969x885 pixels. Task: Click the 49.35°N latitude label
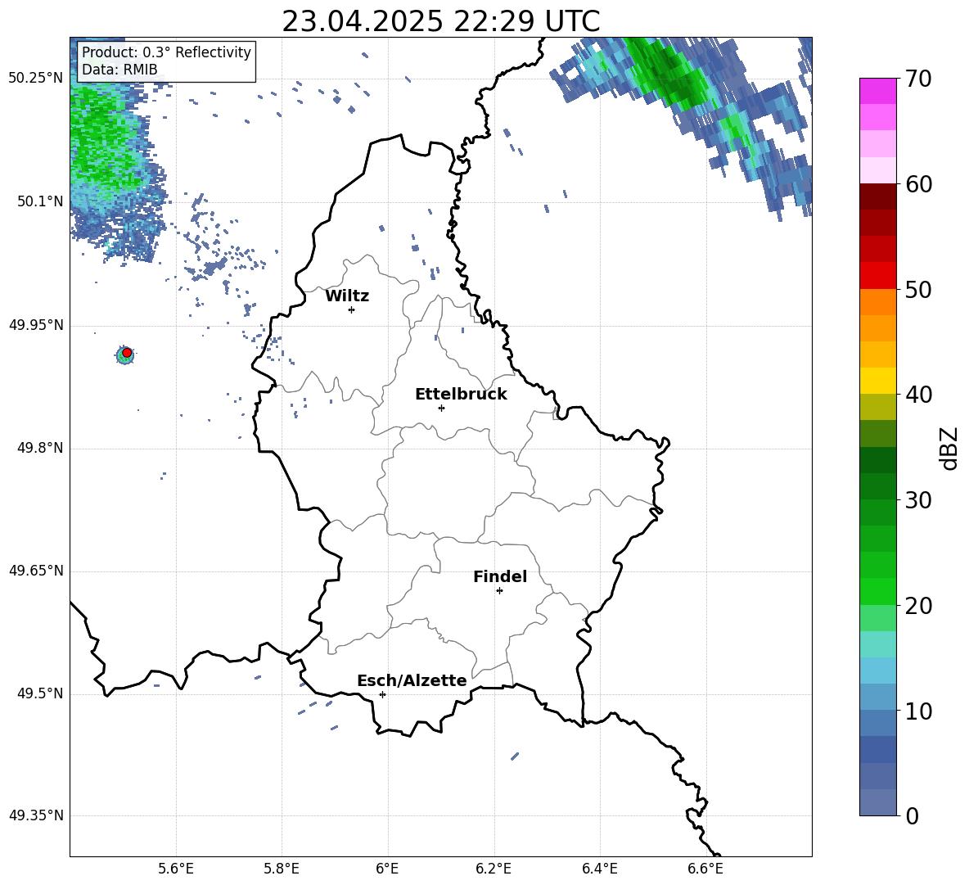click(36, 815)
